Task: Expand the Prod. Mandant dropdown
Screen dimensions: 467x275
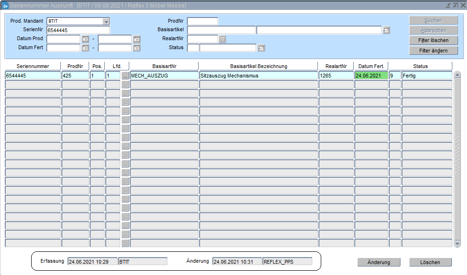Action: pyautogui.click(x=106, y=22)
